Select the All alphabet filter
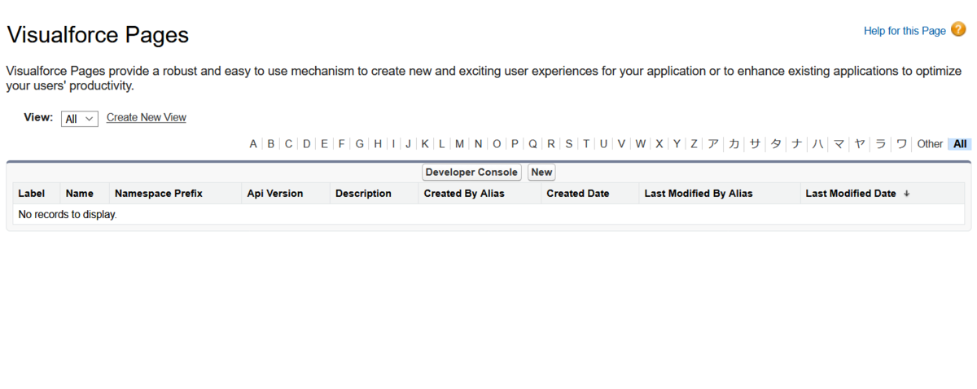The width and height of the screenshot is (977, 389). click(960, 144)
